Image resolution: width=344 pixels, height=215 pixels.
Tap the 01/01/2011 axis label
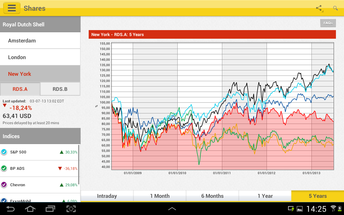pos(222,173)
